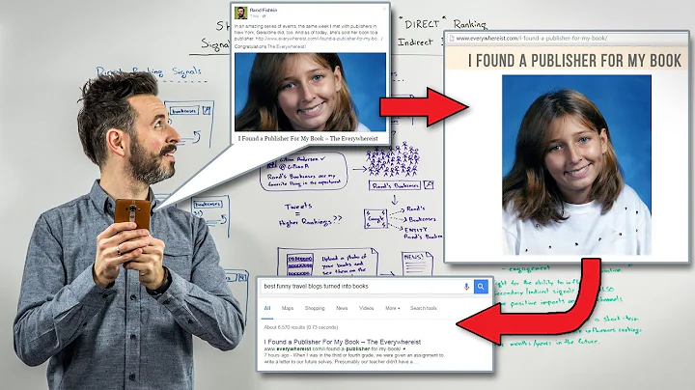
Task: Click the page icon in the browser address bar
Action: pyautogui.click(x=451, y=39)
